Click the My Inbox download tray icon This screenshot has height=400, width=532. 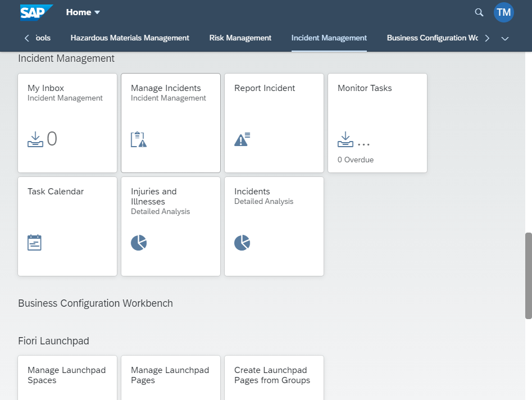pos(35,139)
